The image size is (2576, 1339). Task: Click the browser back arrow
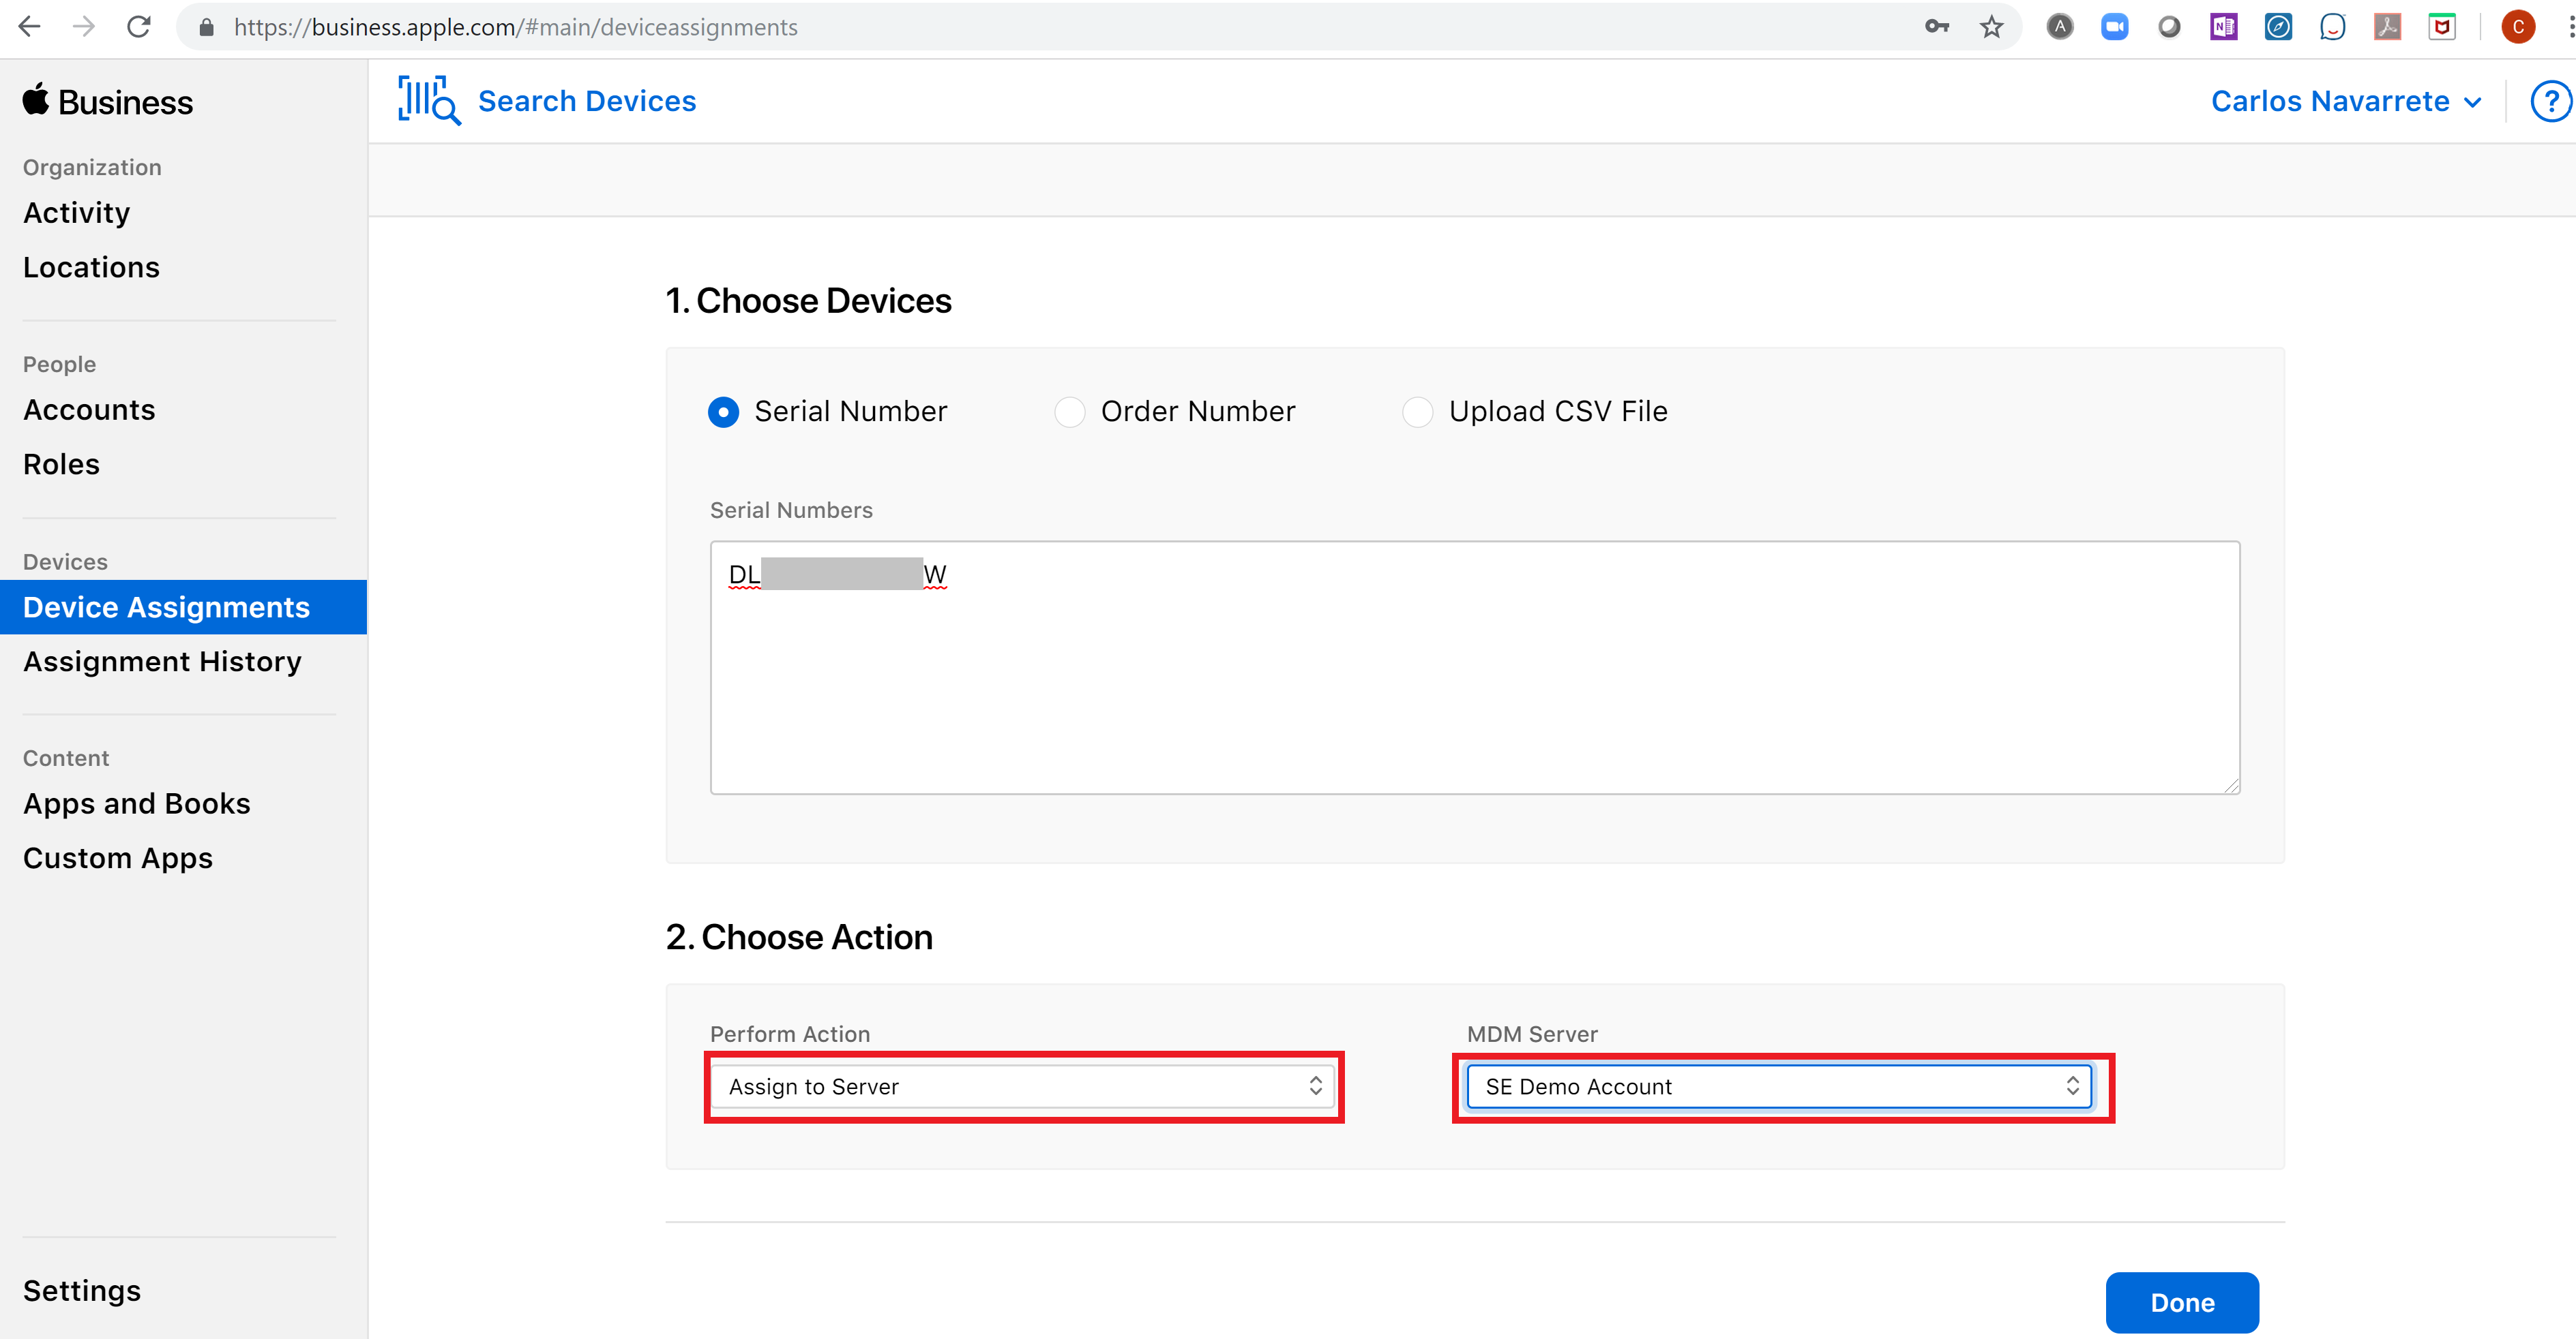coord(29,27)
